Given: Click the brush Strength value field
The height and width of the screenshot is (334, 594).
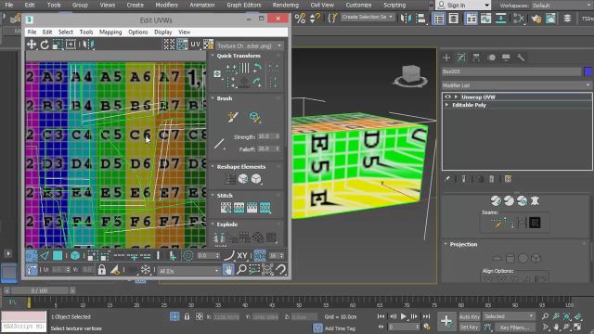Looking at the screenshot, I should tap(266, 136).
